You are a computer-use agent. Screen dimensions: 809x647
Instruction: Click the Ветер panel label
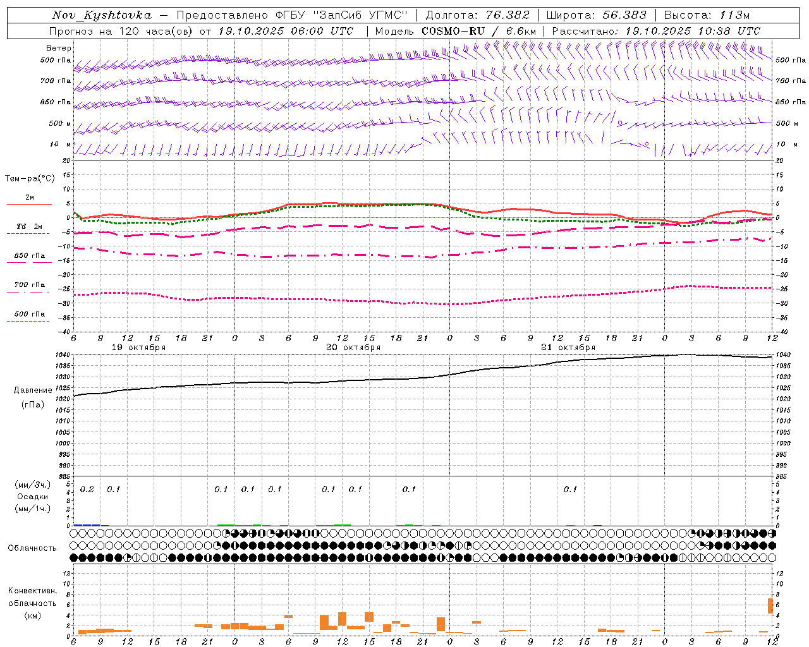59,48
